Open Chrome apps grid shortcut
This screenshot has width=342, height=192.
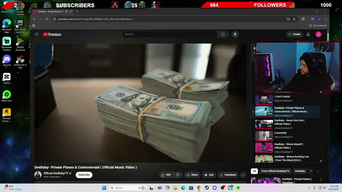(34, 26)
